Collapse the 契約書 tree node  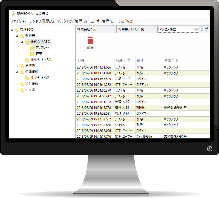17,36
